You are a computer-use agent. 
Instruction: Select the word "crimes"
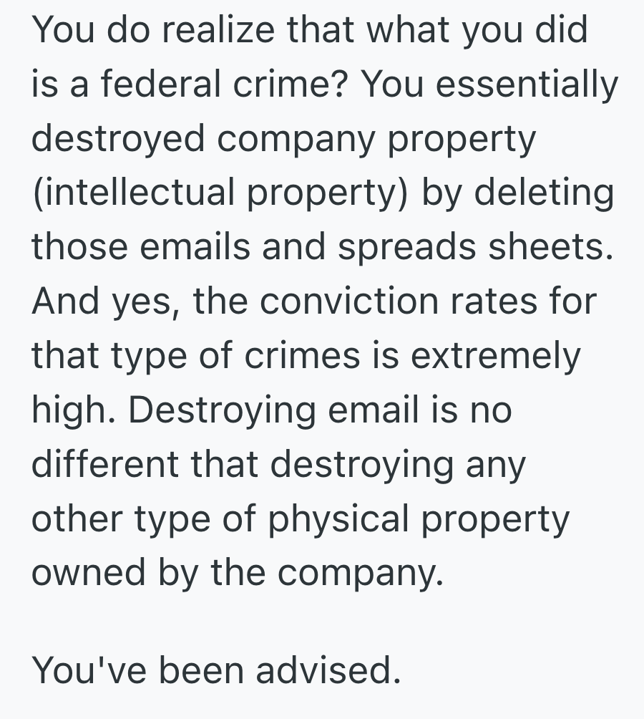pyautogui.click(x=301, y=356)
